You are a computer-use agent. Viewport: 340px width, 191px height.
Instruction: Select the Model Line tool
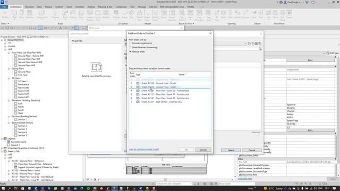click(x=147, y=15)
